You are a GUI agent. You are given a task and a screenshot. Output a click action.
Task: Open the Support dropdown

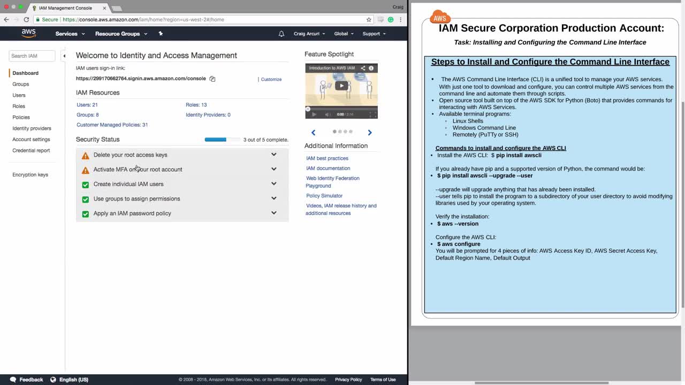[x=374, y=34]
